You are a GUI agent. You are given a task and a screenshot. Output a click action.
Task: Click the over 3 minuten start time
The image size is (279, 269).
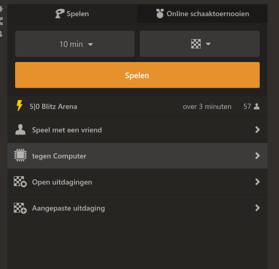(207, 106)
